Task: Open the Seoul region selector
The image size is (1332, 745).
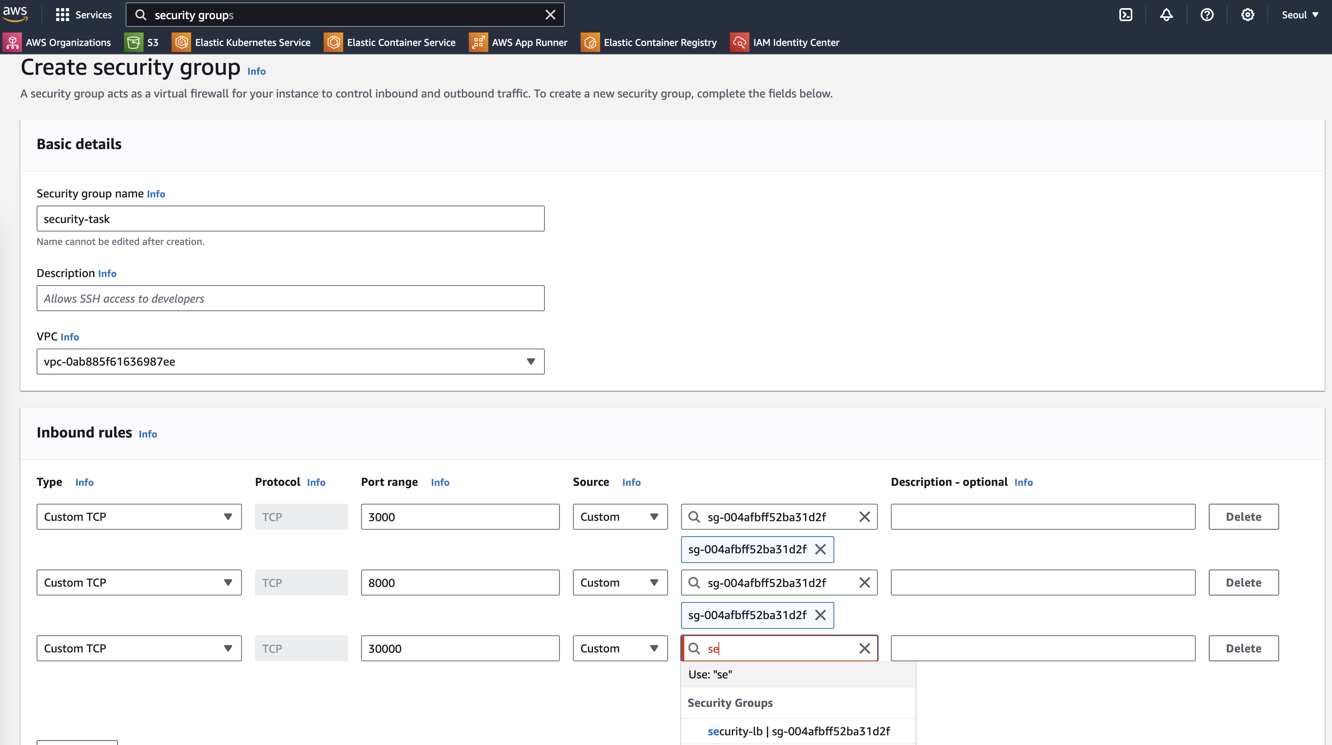Action: (x=1299, y=15)
